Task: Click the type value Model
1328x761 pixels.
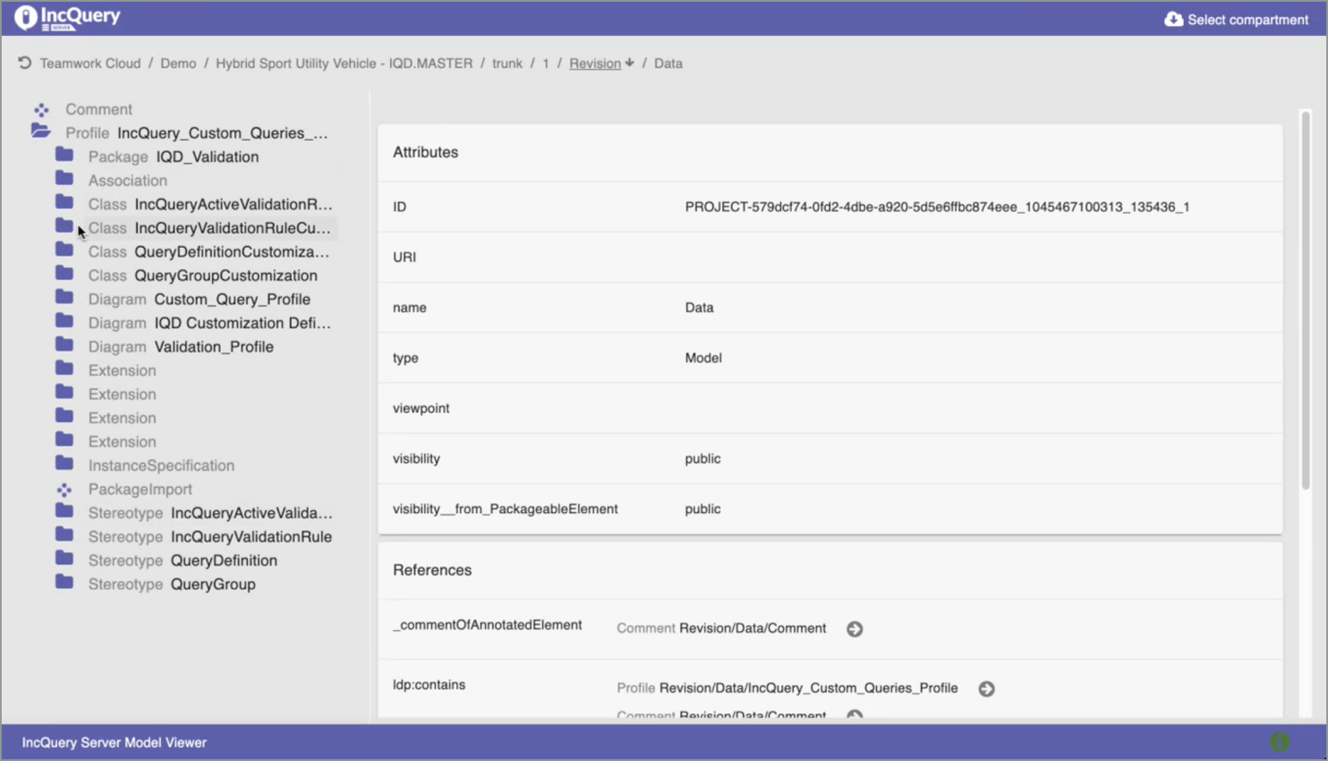Action: [703, 358]
